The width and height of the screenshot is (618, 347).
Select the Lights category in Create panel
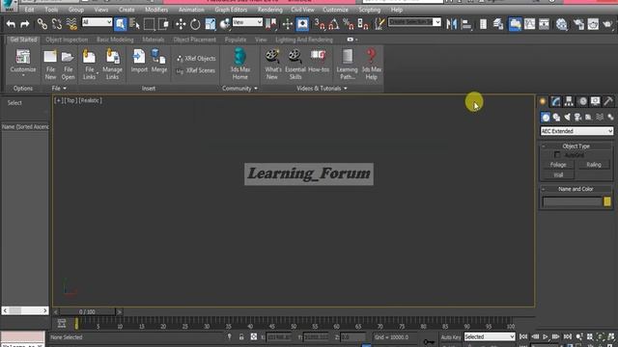coord(567,118)
